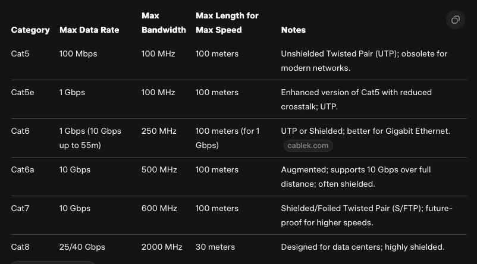The image size is (477, 264).
Task: Click the Max Data Rate column header
Action: coord(89,30)
